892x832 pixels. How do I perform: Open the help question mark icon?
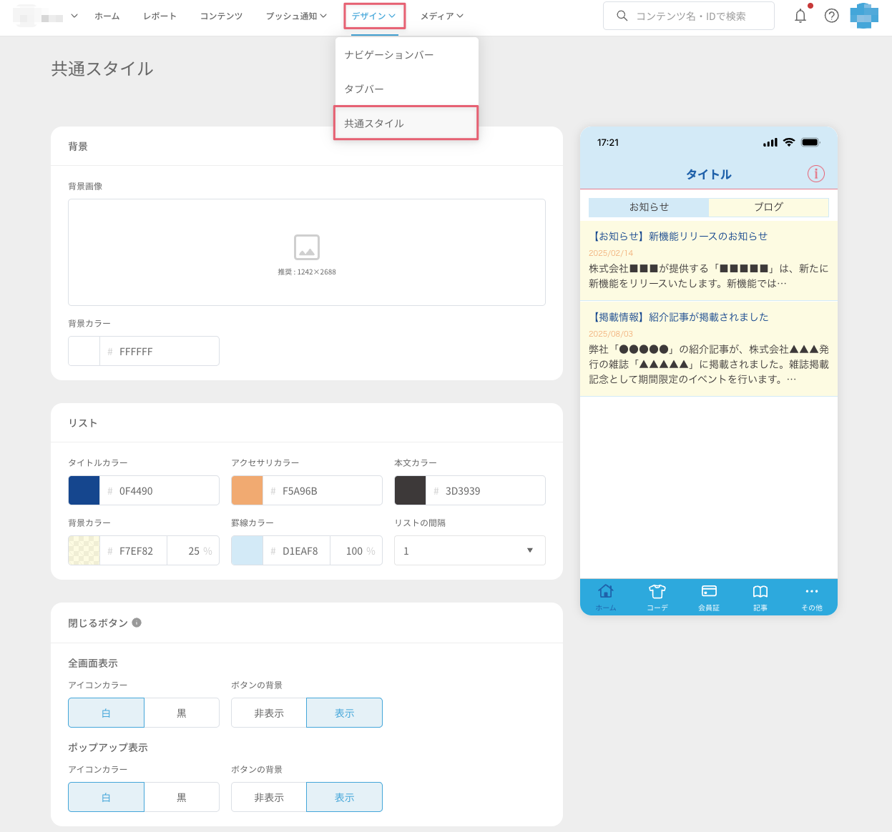click(831, 16)
